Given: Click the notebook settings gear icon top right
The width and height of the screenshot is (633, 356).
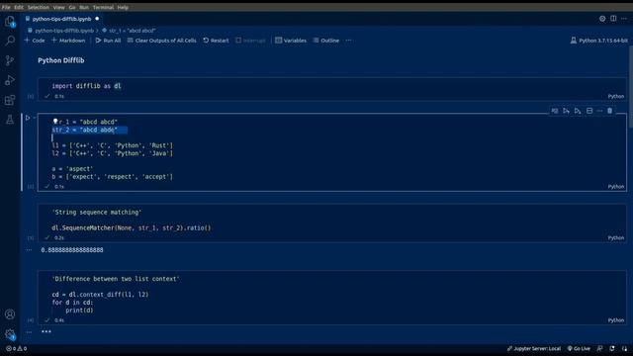Looking at the screenshot, I should [x=602, y=19].
